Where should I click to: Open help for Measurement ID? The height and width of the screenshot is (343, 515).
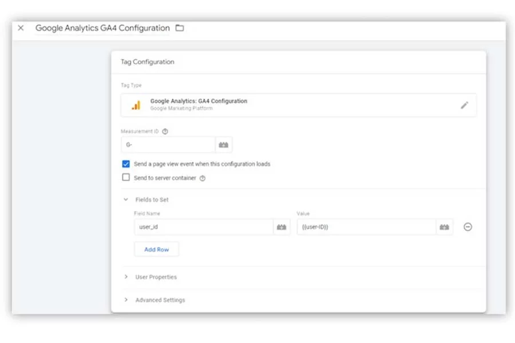[165, 131]
